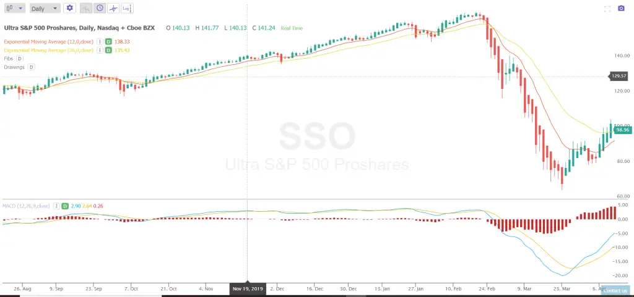This screenshot has width=634, height=297.
Task: Click the 140.00 price axis label
Action: [x=620, y=56]
